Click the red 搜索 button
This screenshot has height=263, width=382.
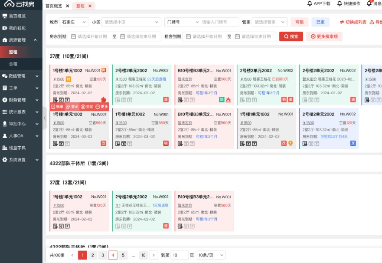(291, 36)
